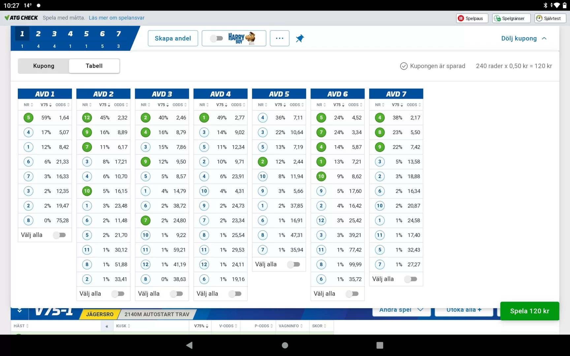Tap the Android back navigation button

(x=189, y=345)
